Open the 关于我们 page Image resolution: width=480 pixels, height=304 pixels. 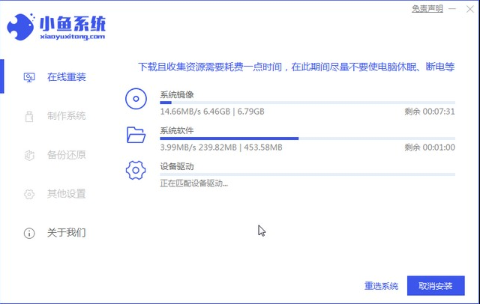click(67, 233)
